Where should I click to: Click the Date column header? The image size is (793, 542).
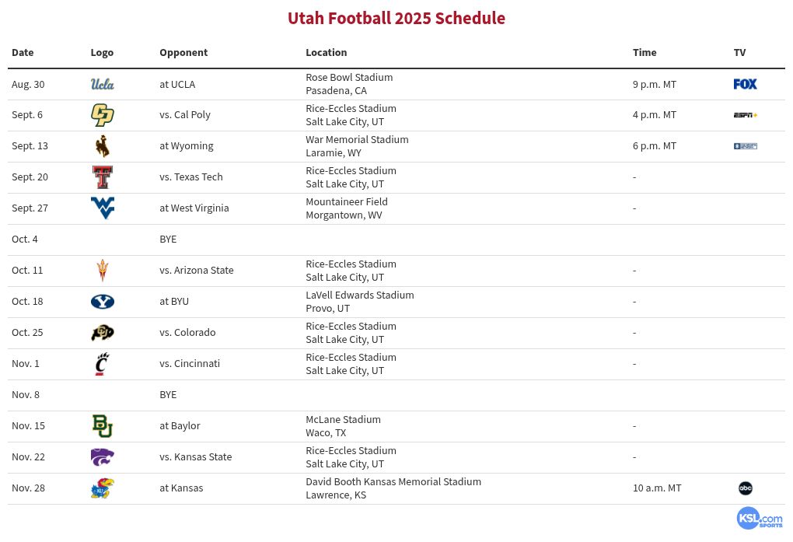click(x=23, y=53)
